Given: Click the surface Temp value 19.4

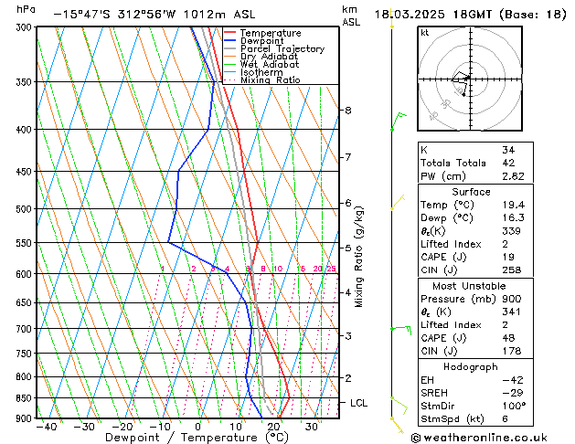Looking at the screenshot, I should pos(514,205).
